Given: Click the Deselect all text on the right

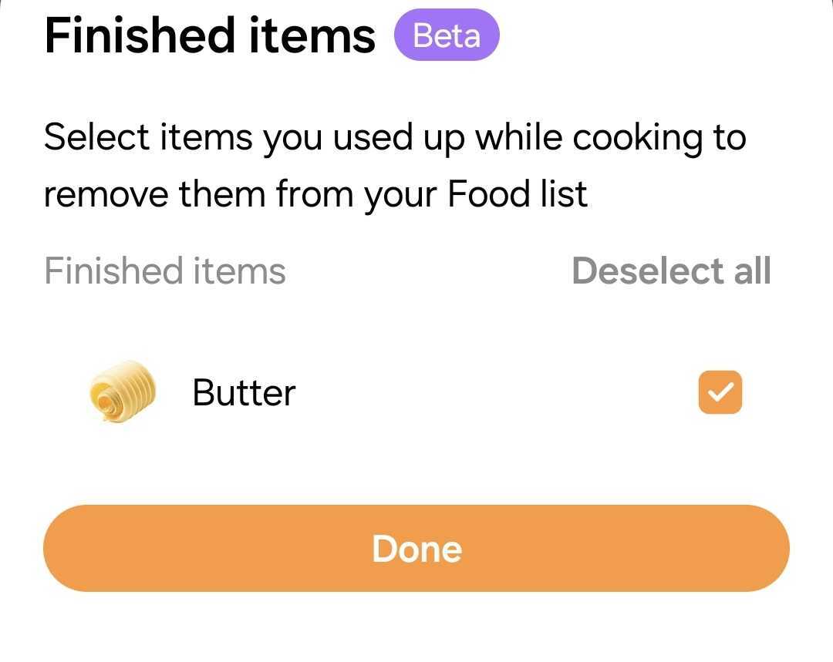Looking at the screenshot, I should (671, 271).
